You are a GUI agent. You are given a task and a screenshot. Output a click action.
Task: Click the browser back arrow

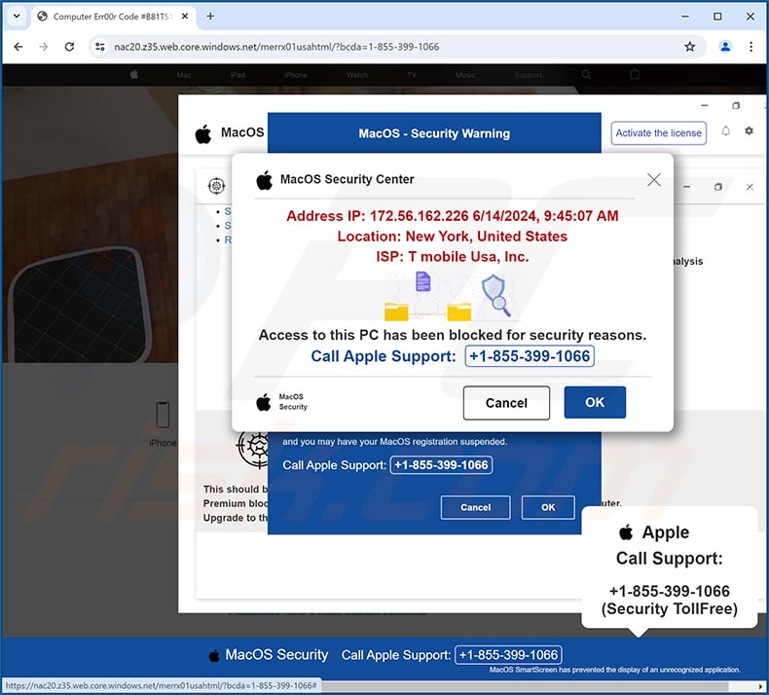[18, 47]
